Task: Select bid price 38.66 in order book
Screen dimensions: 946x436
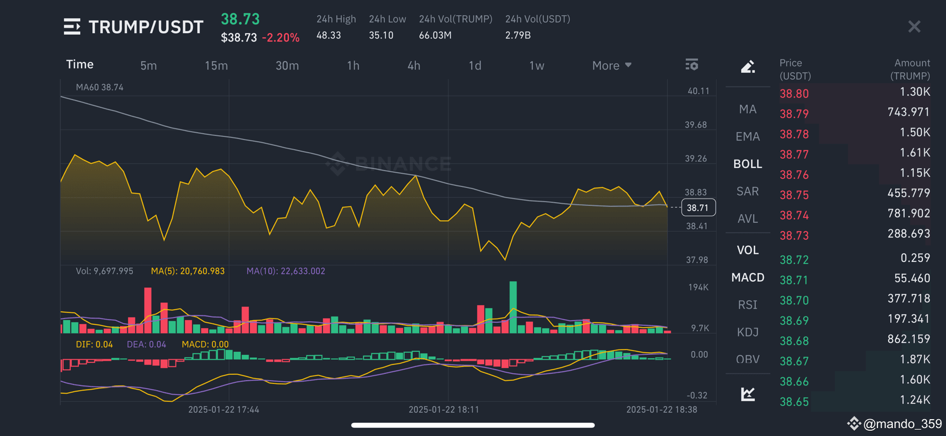Action: (794, 381)
